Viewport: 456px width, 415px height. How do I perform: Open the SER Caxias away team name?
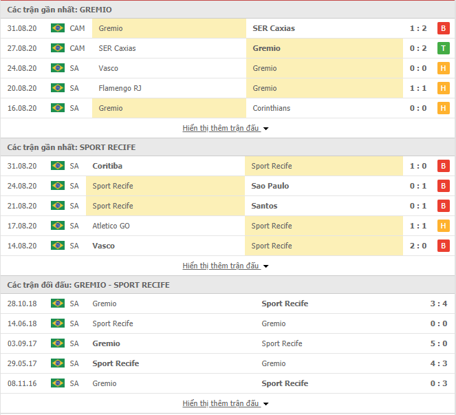click(x=274, y=28)
